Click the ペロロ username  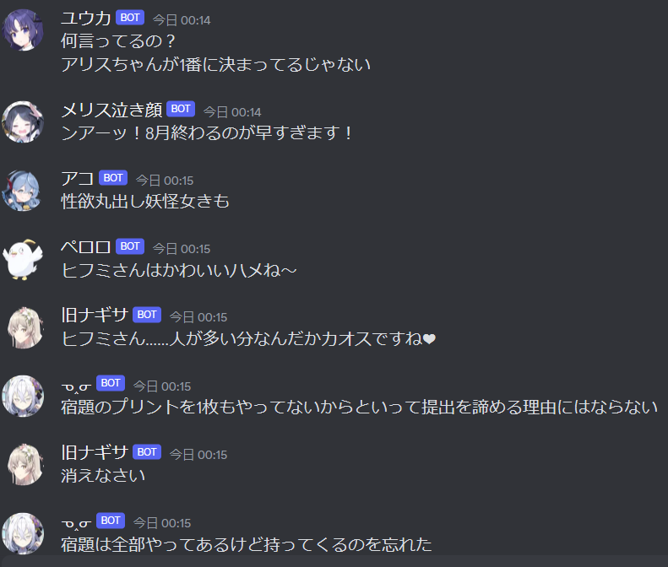coord(86,247)
